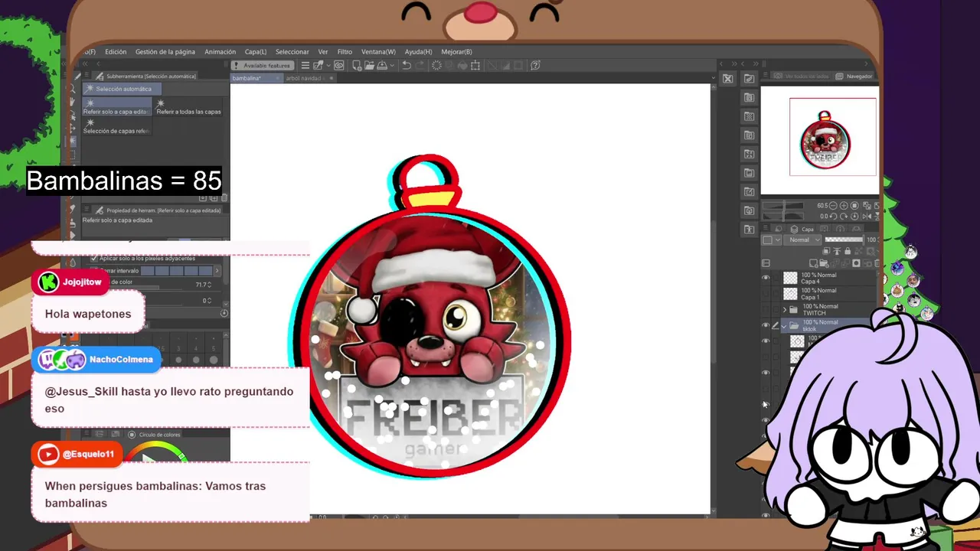The width and height of the screenshot is (980, 551).
Task: Open the Ayuda(H) menu
Action: tap(418, 52)
